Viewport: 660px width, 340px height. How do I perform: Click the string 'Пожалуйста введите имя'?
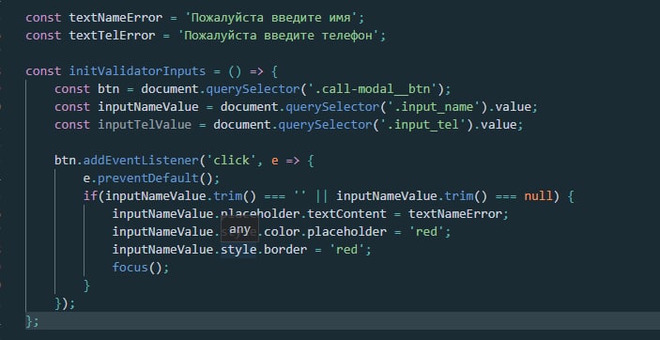[x=270, y=18]
